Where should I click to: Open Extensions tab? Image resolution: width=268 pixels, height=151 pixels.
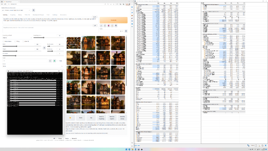tap(63, 15)
